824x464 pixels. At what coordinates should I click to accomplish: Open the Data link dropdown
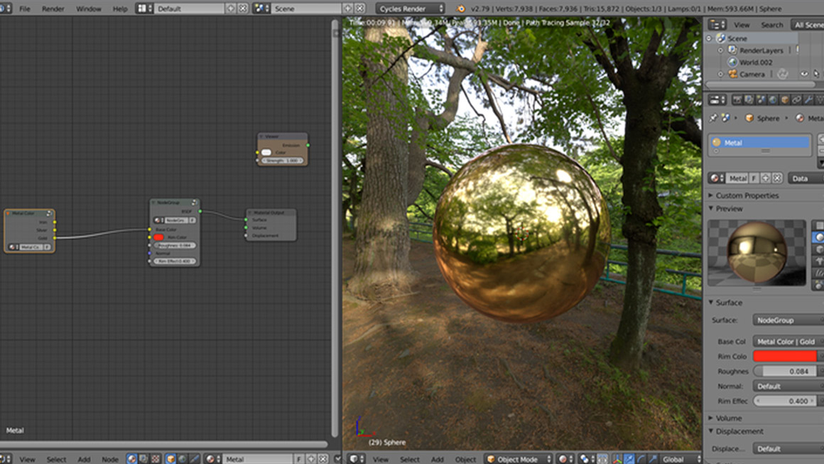point(806,178)
